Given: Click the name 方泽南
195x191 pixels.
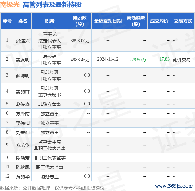Looking at the screenshot, I should click(x=23, y=114).
